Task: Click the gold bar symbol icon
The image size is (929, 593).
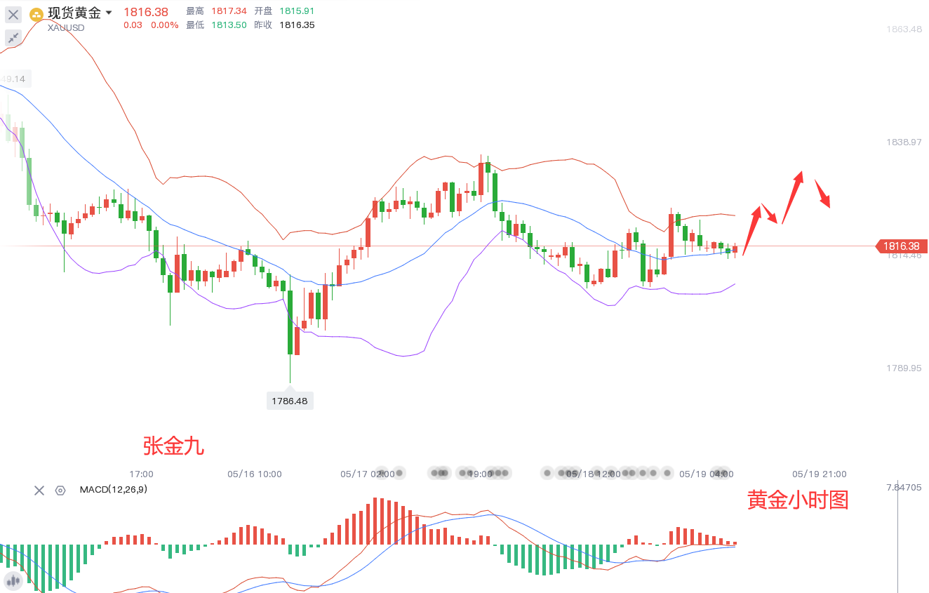Action: tap(36, 14)
